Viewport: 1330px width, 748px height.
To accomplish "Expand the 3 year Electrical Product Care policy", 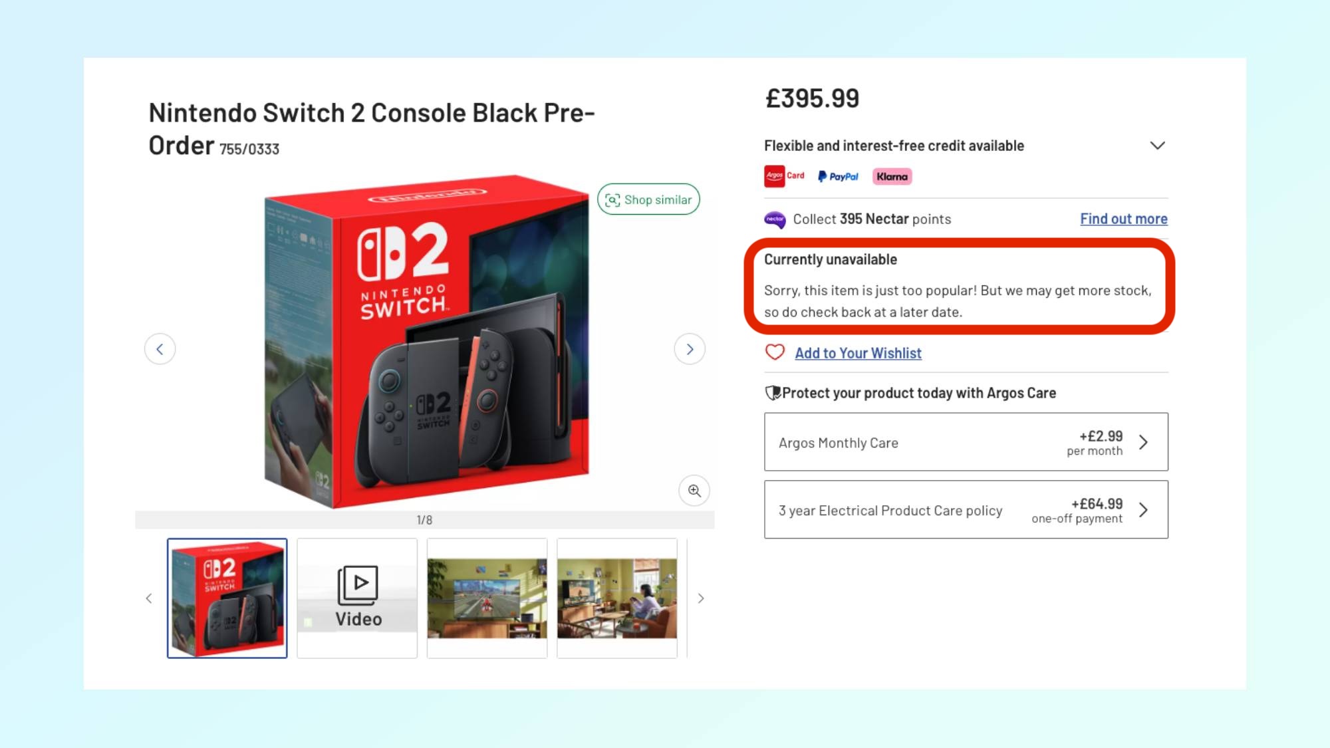I will coord(1143,509).
